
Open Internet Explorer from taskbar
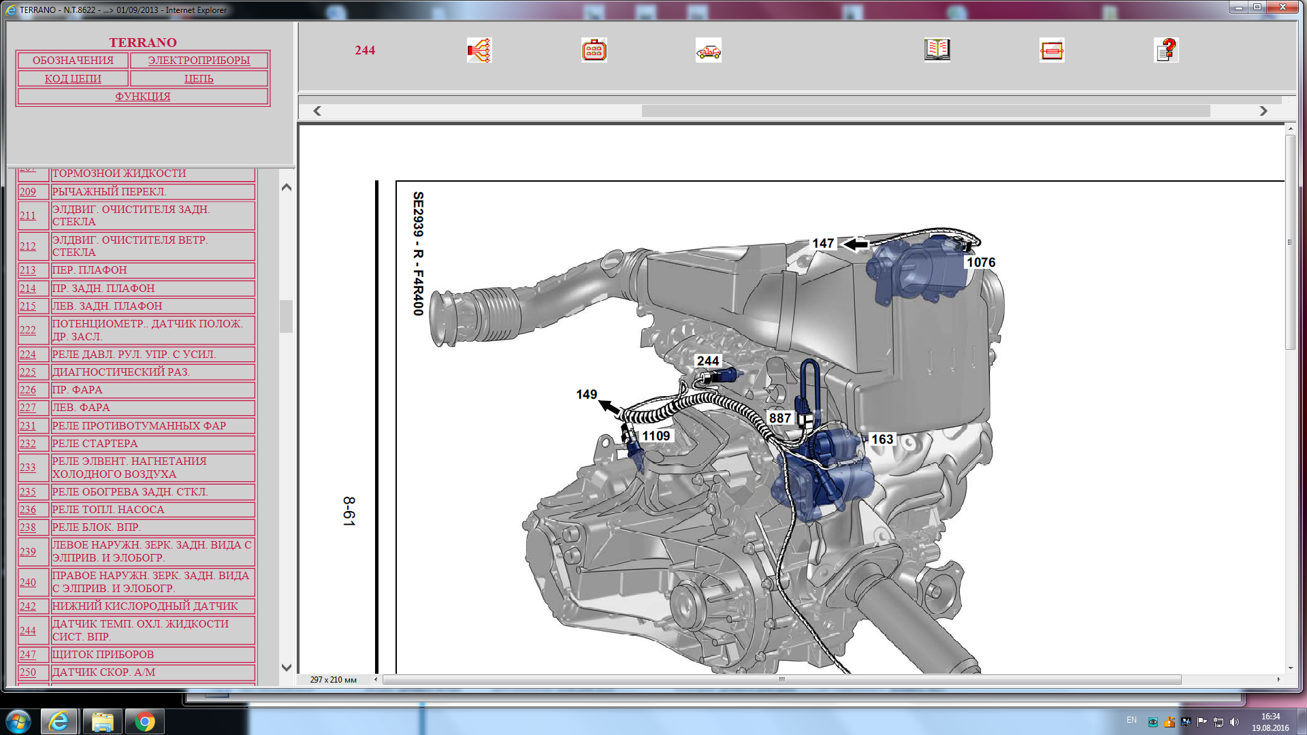(x=59, y=721)
